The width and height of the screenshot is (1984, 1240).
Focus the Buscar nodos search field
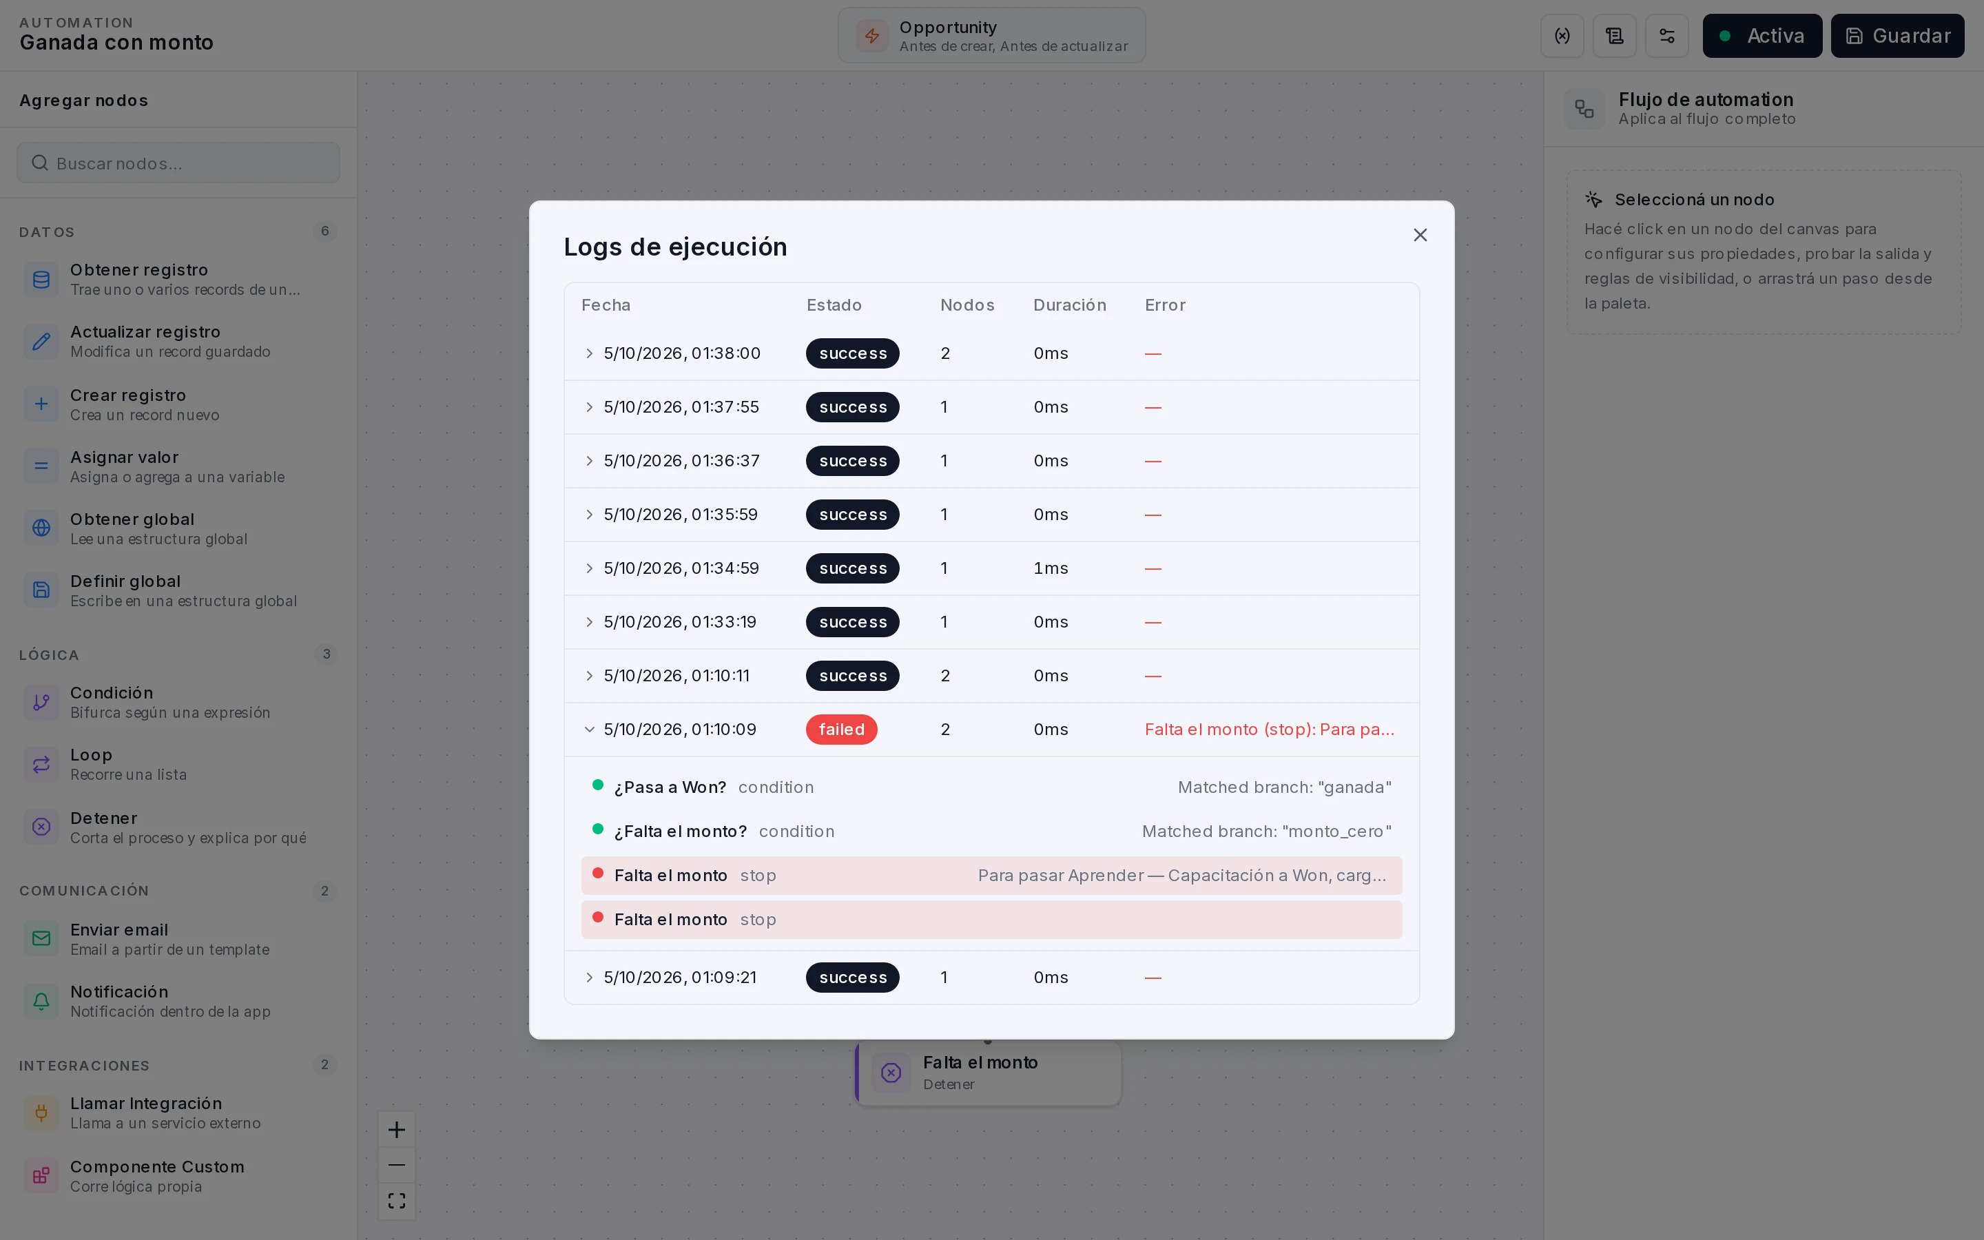click(x=178, y=163)
